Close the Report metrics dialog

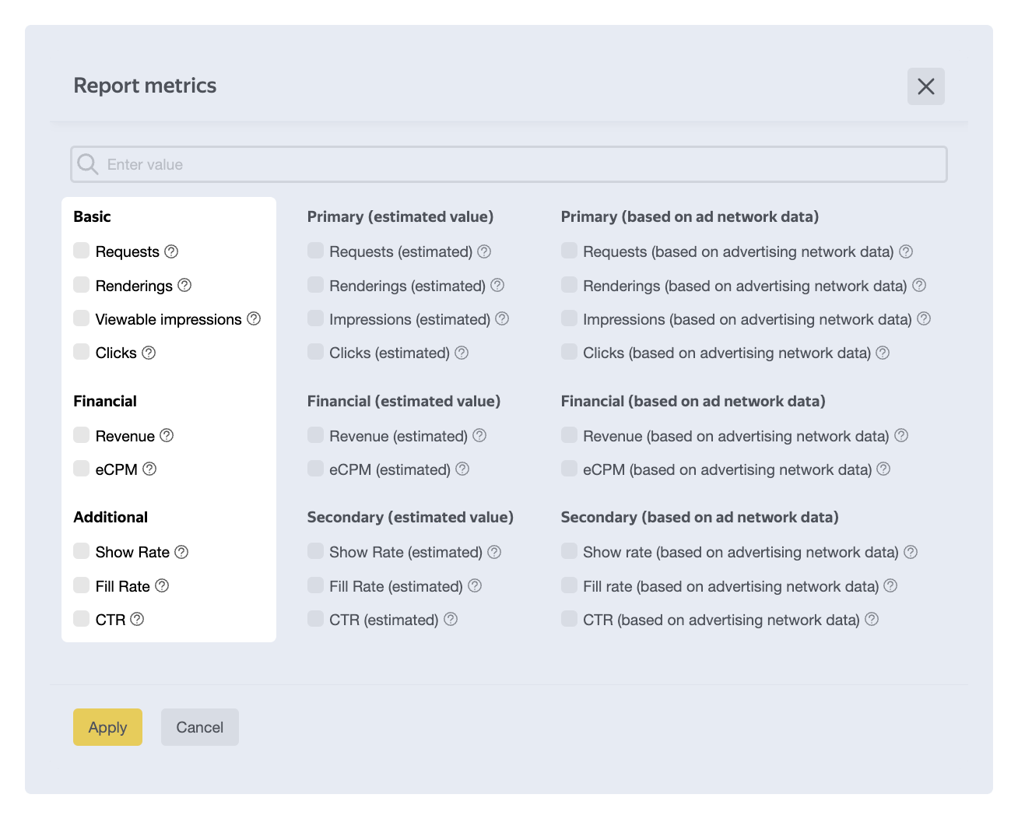tap(925, 86)
